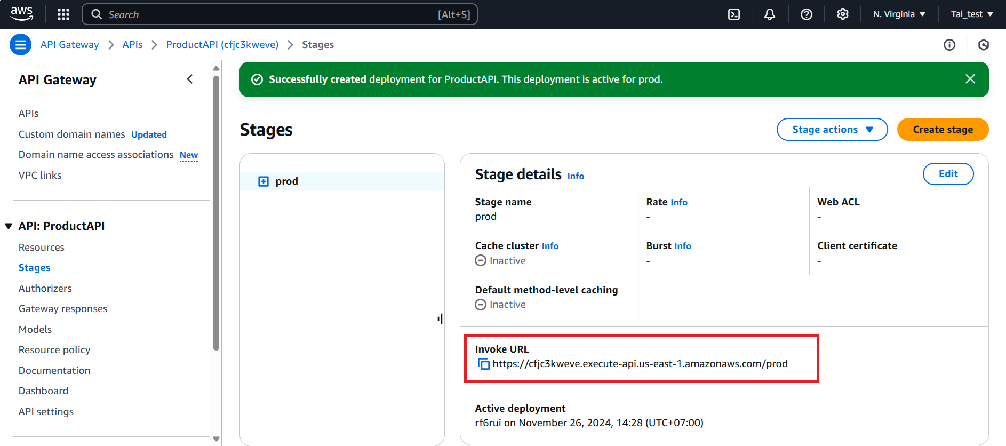Open Authorizers in the sidebar

point(45,289)
